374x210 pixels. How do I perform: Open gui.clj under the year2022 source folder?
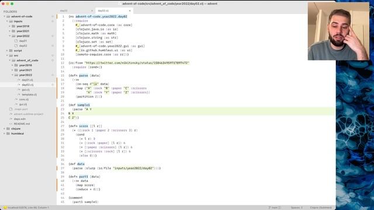point(26,90)
